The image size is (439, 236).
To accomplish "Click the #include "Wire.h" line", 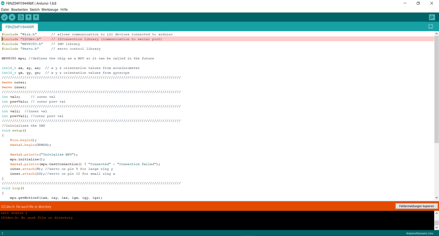I will coord(87,34).
